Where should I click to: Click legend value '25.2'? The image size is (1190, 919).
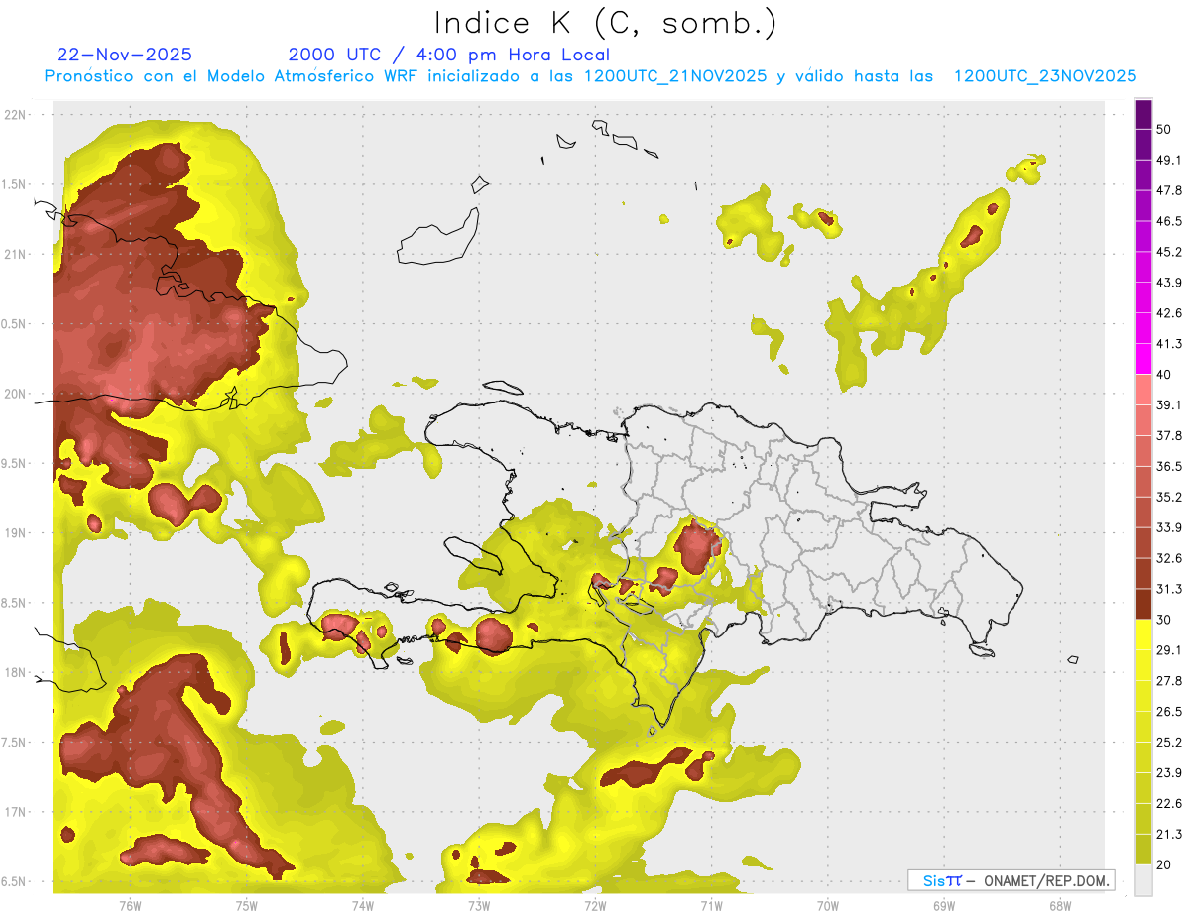[x=1169, y=743]
